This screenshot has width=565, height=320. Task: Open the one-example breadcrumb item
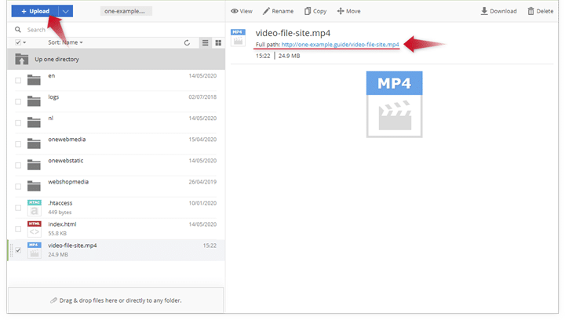(x=126, y=11)
